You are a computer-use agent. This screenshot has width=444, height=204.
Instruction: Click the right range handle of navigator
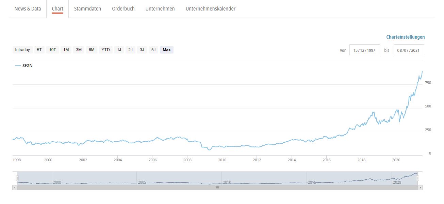click(x=418, y=178)
